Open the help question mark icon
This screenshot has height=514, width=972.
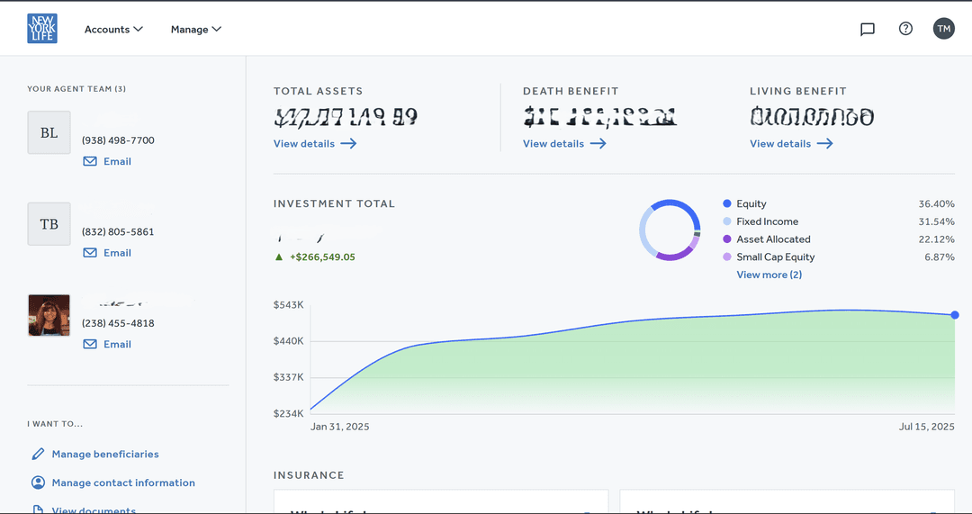tap(905, 29)
